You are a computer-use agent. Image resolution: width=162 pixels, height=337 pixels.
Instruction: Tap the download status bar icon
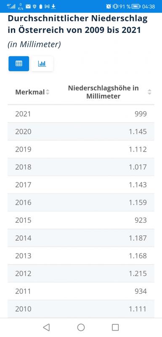click(53, 6)
